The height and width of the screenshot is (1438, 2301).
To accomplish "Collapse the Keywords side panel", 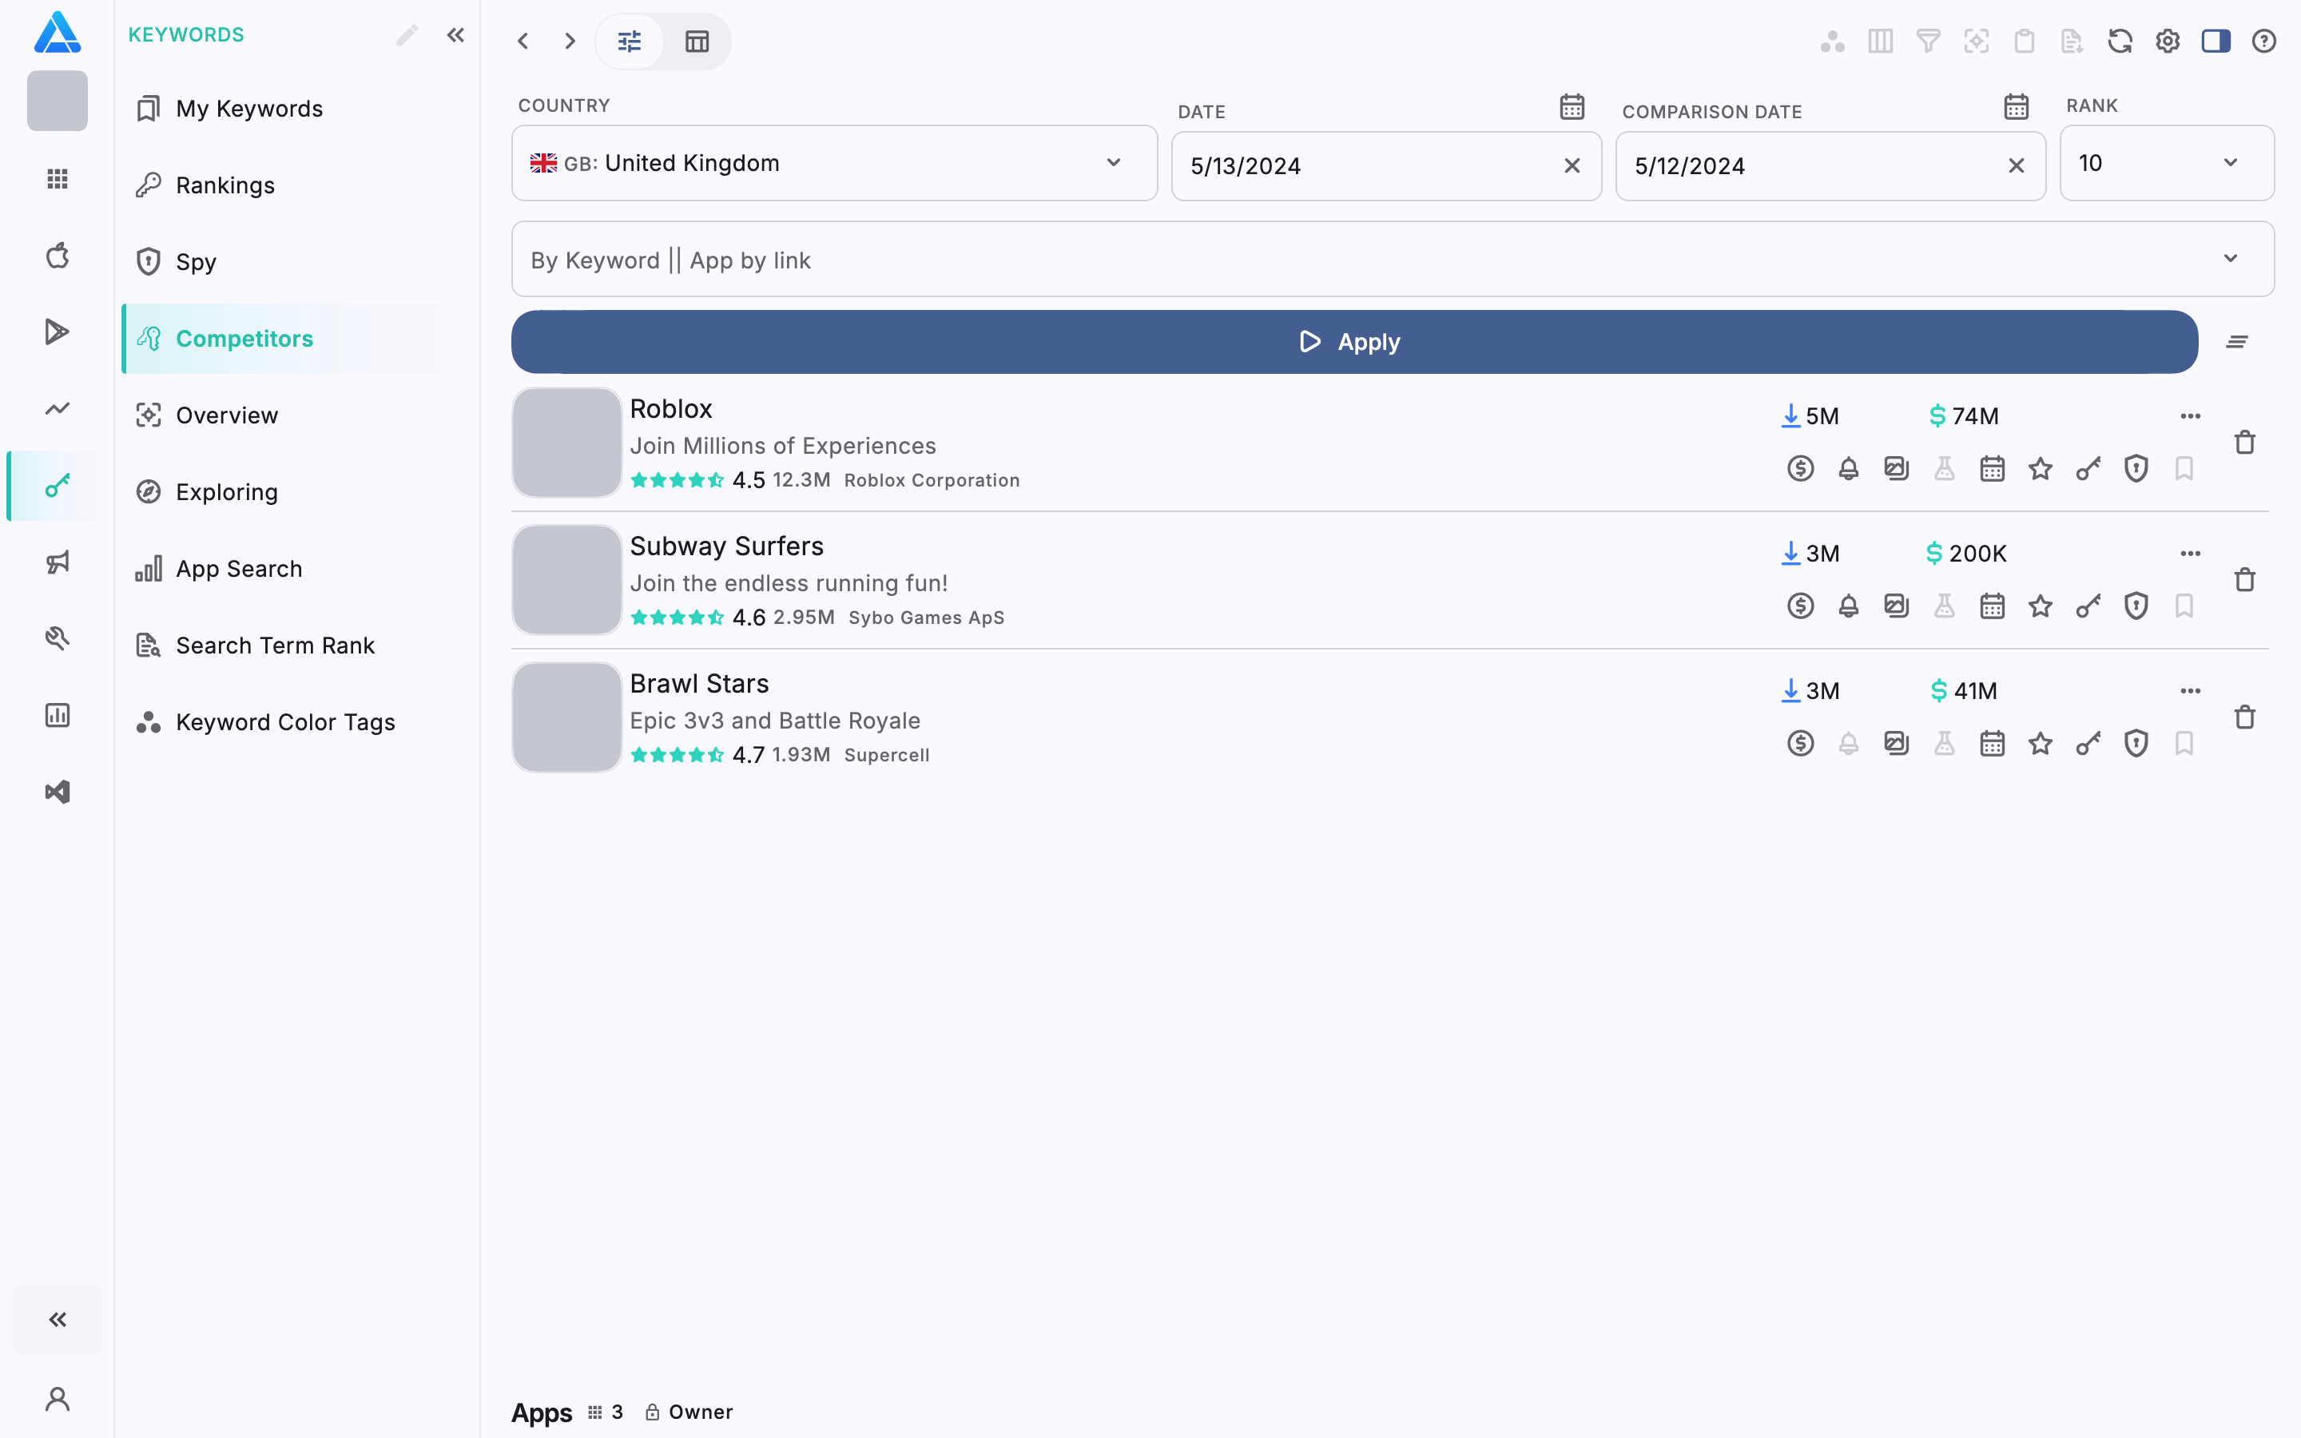I will [455, 35].
